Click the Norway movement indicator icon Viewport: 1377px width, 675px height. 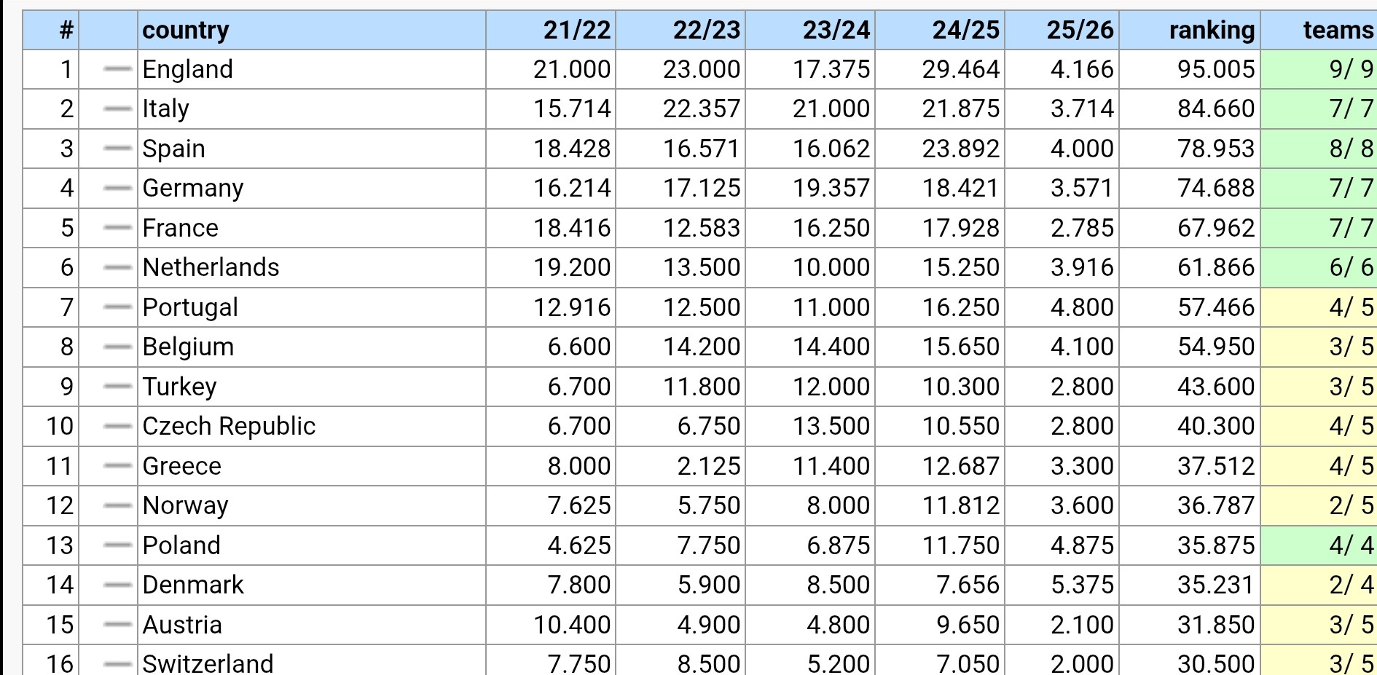(117, 505)
